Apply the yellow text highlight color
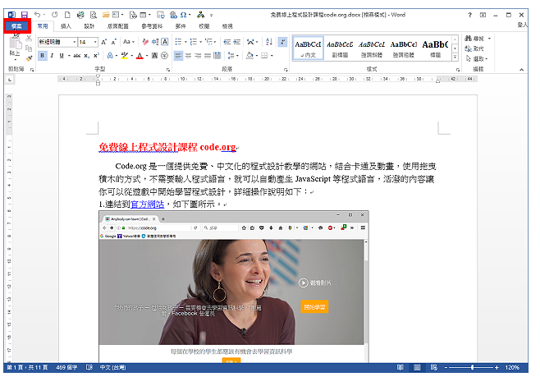Image resolution: width=540 pixels, height=377 pixels. point(124,55)
